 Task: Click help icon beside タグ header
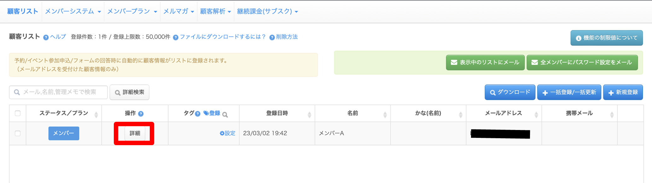[x=198, y=114]
